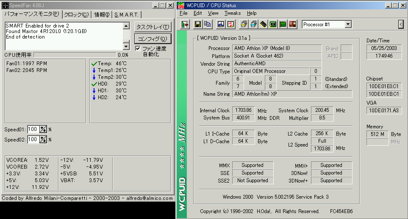Click the VCOREA 1.52V reading

pos(28,160)
